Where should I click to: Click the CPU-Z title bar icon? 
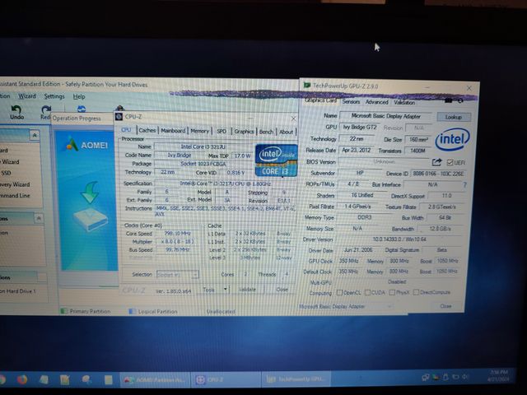tap(119, 117)
